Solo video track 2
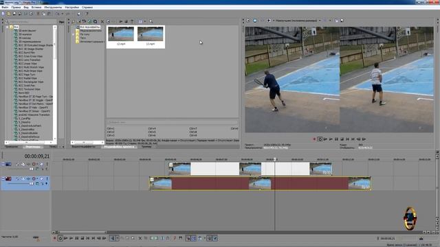 (x=47, y=178)
